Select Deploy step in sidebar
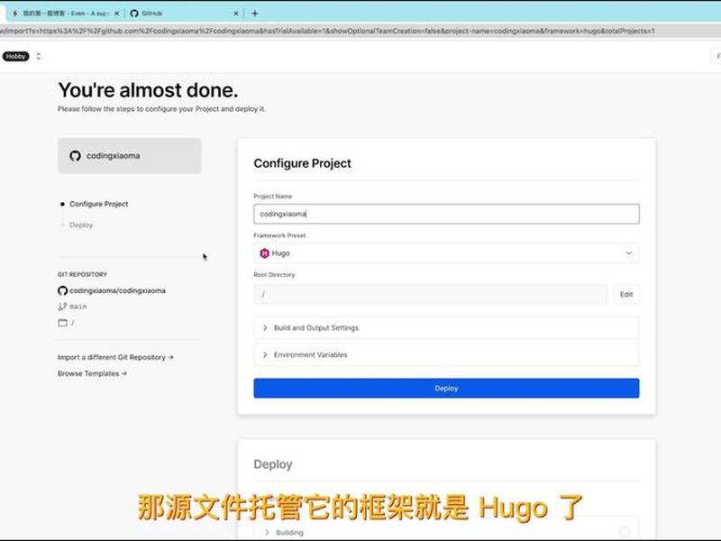This screenshot has height=541, width=721. coord(81,225)
